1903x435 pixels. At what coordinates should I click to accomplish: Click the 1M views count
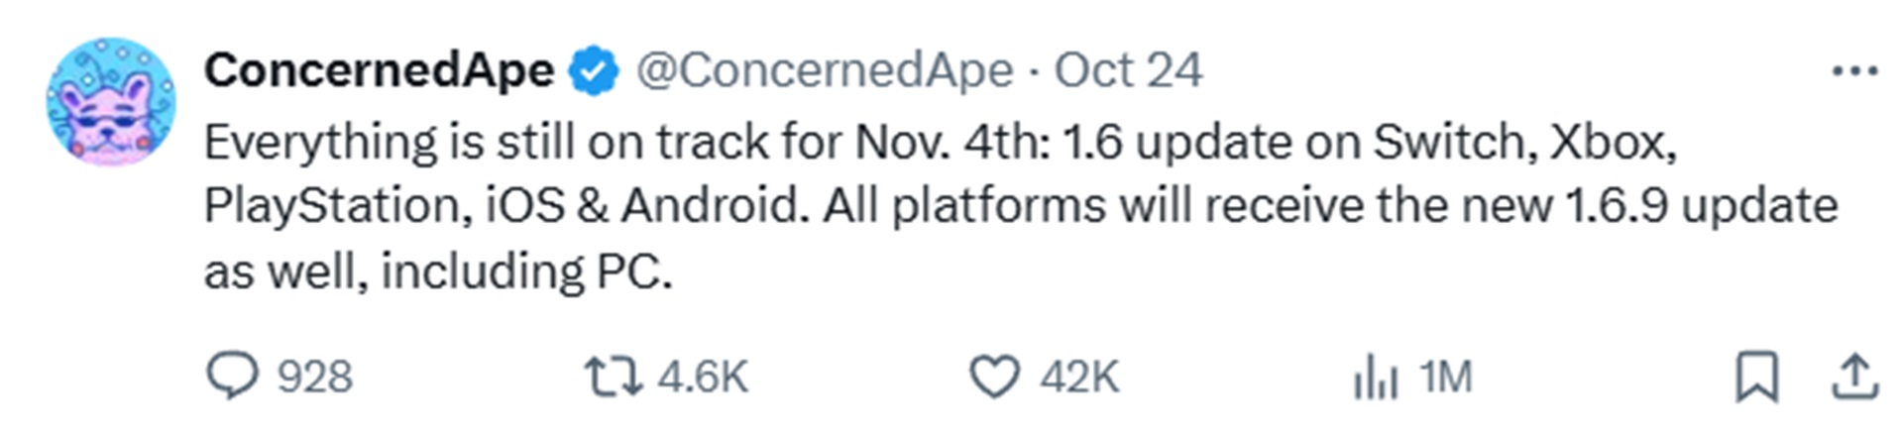point(1444,378)
